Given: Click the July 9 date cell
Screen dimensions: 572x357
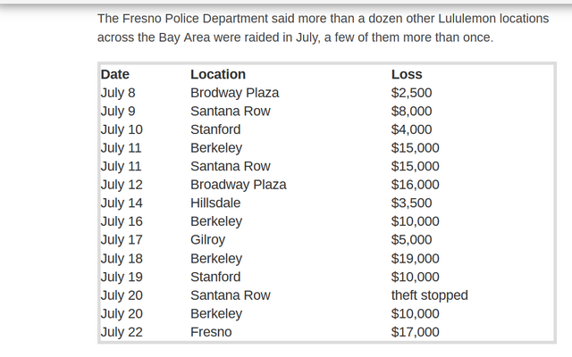Looking at the screenshot, I should click(118, 111).
